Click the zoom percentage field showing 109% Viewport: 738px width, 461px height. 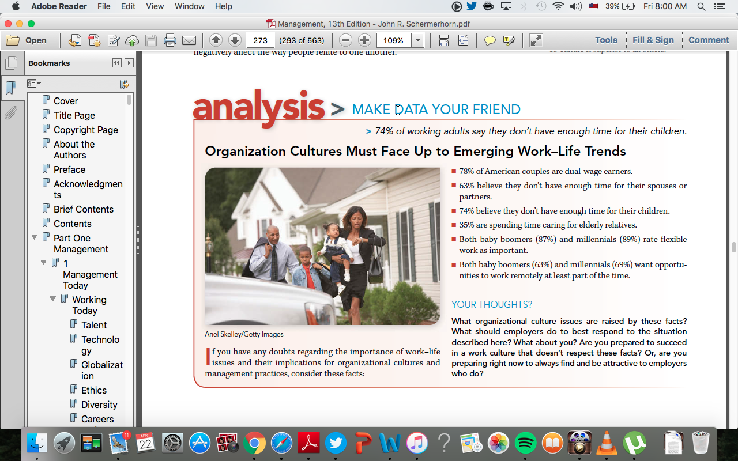point(394,40)
